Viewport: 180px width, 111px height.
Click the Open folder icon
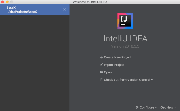point(101,72)
